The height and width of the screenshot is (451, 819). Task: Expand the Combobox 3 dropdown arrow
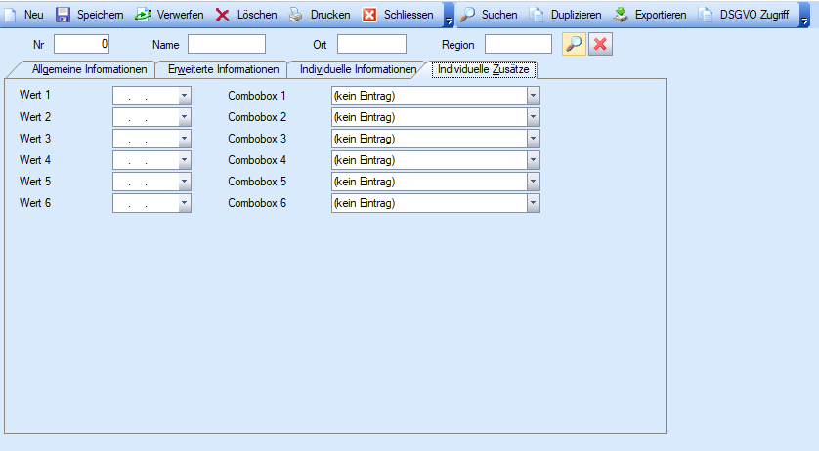pos(533,139)
